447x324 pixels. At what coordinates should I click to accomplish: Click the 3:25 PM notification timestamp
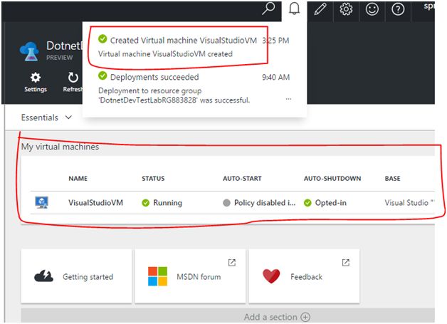point(275,41)
